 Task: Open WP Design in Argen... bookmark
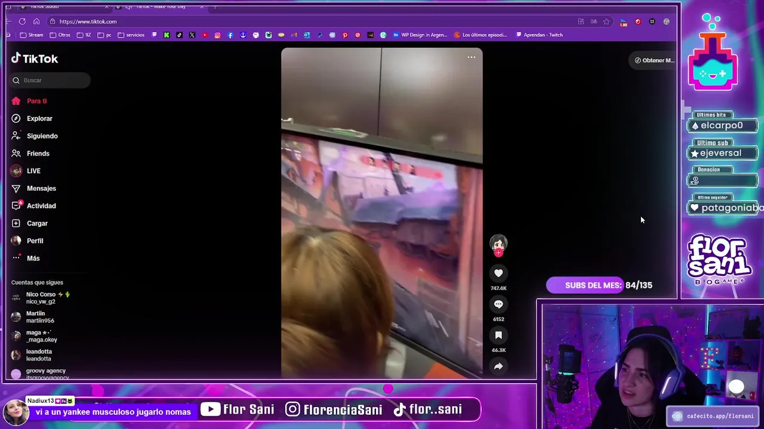[420, 35]
